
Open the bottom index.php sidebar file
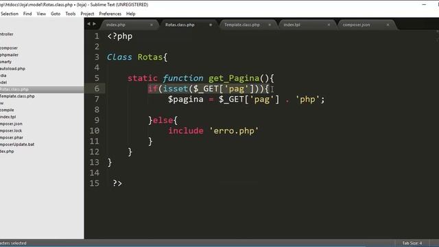(7, 151)
